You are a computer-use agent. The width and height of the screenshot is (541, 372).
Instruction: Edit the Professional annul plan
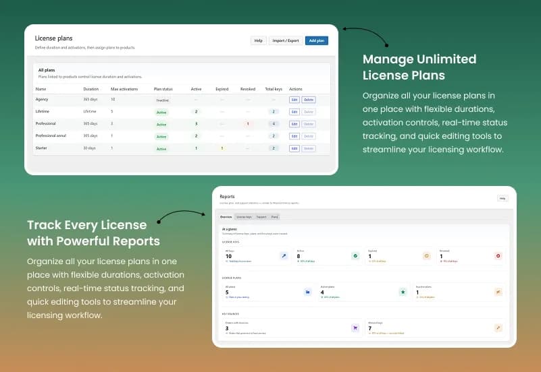[x=294, y=136]
